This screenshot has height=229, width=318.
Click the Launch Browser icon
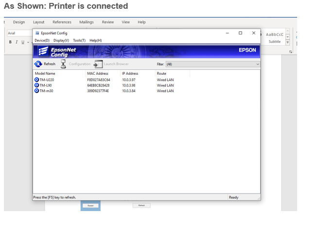point(98,64)
